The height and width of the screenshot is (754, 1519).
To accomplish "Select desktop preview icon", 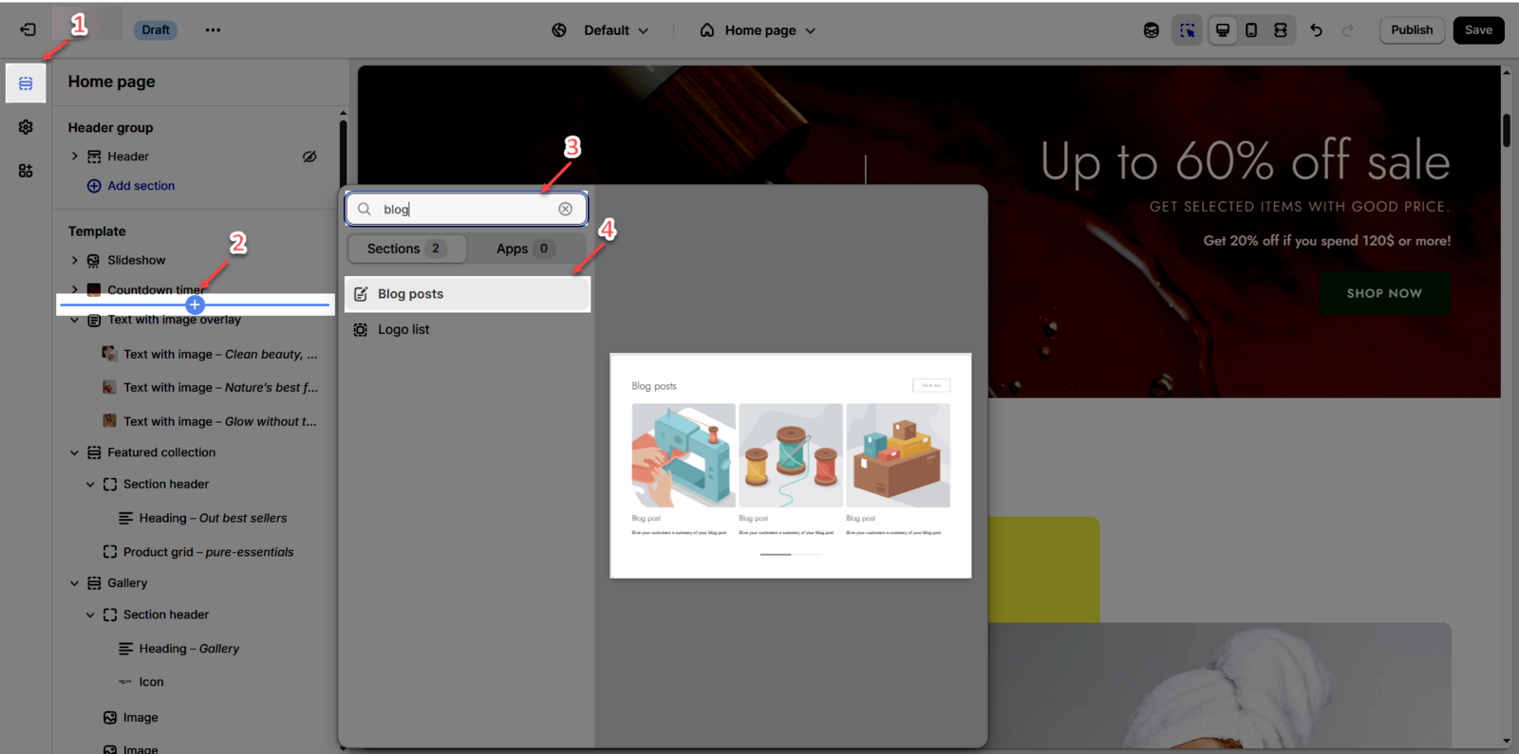I will [x=1223, y=30].
